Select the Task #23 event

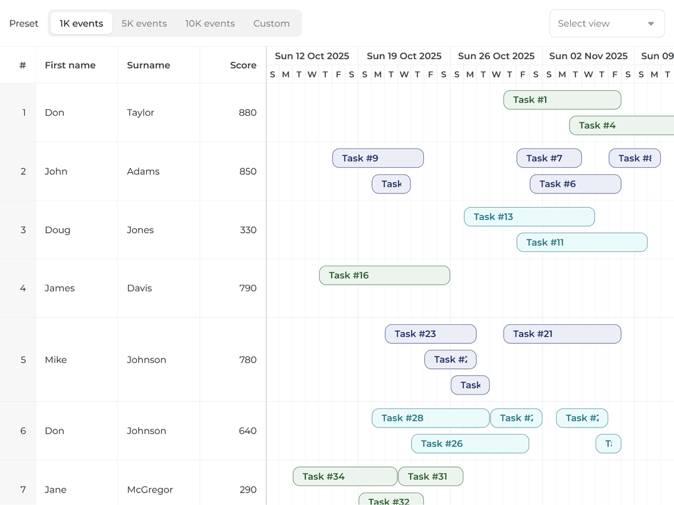(430, 333)
